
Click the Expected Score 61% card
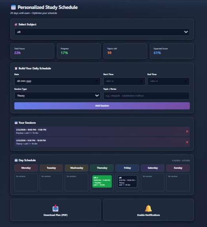172,51
